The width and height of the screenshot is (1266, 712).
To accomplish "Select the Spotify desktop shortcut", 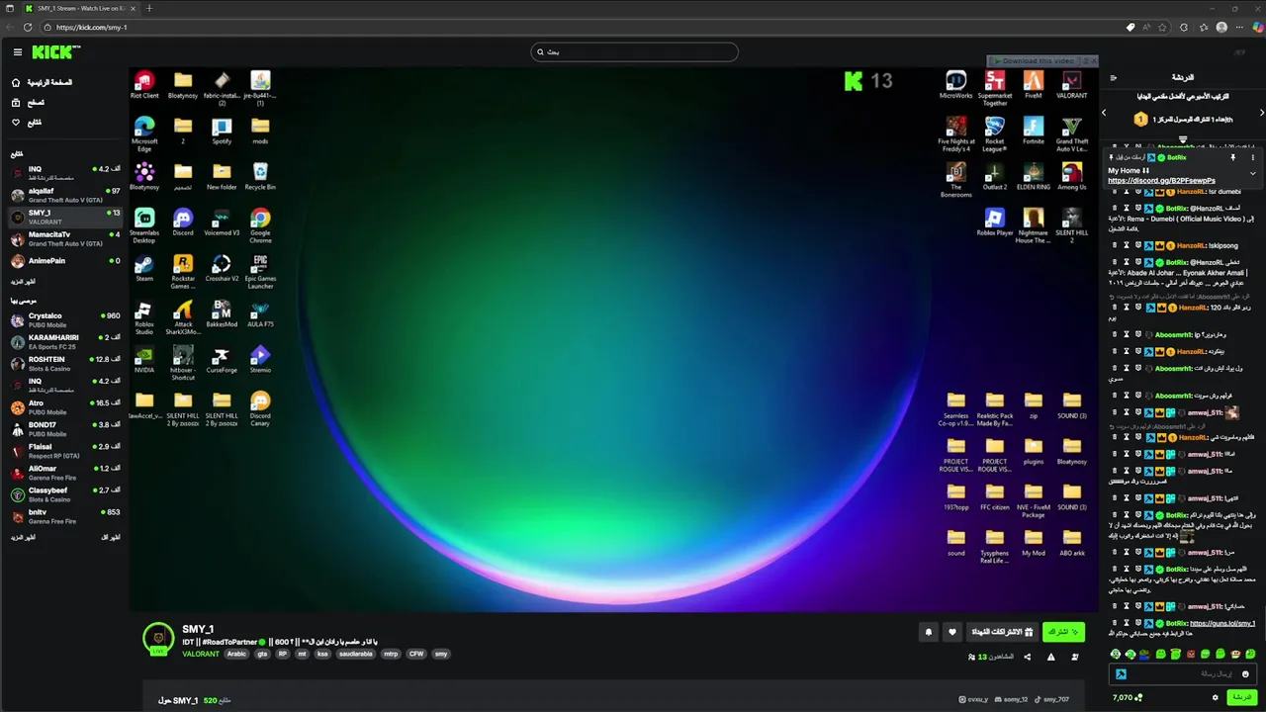I will tap(222, 132).
